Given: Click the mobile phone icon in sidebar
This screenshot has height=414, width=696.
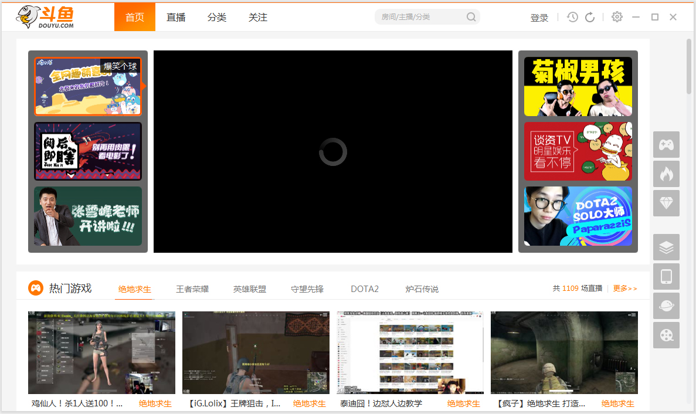Looking at the screenshot, I should click(x=666, y=276).
